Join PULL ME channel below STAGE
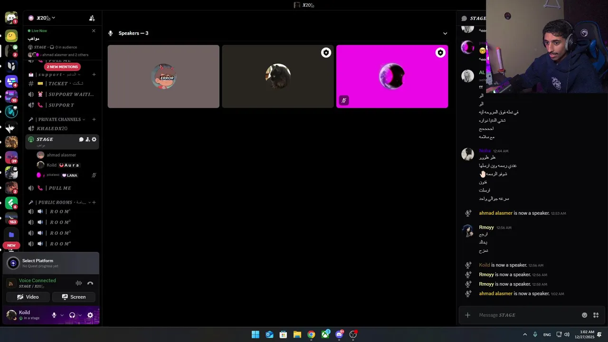 coord(62,188)
